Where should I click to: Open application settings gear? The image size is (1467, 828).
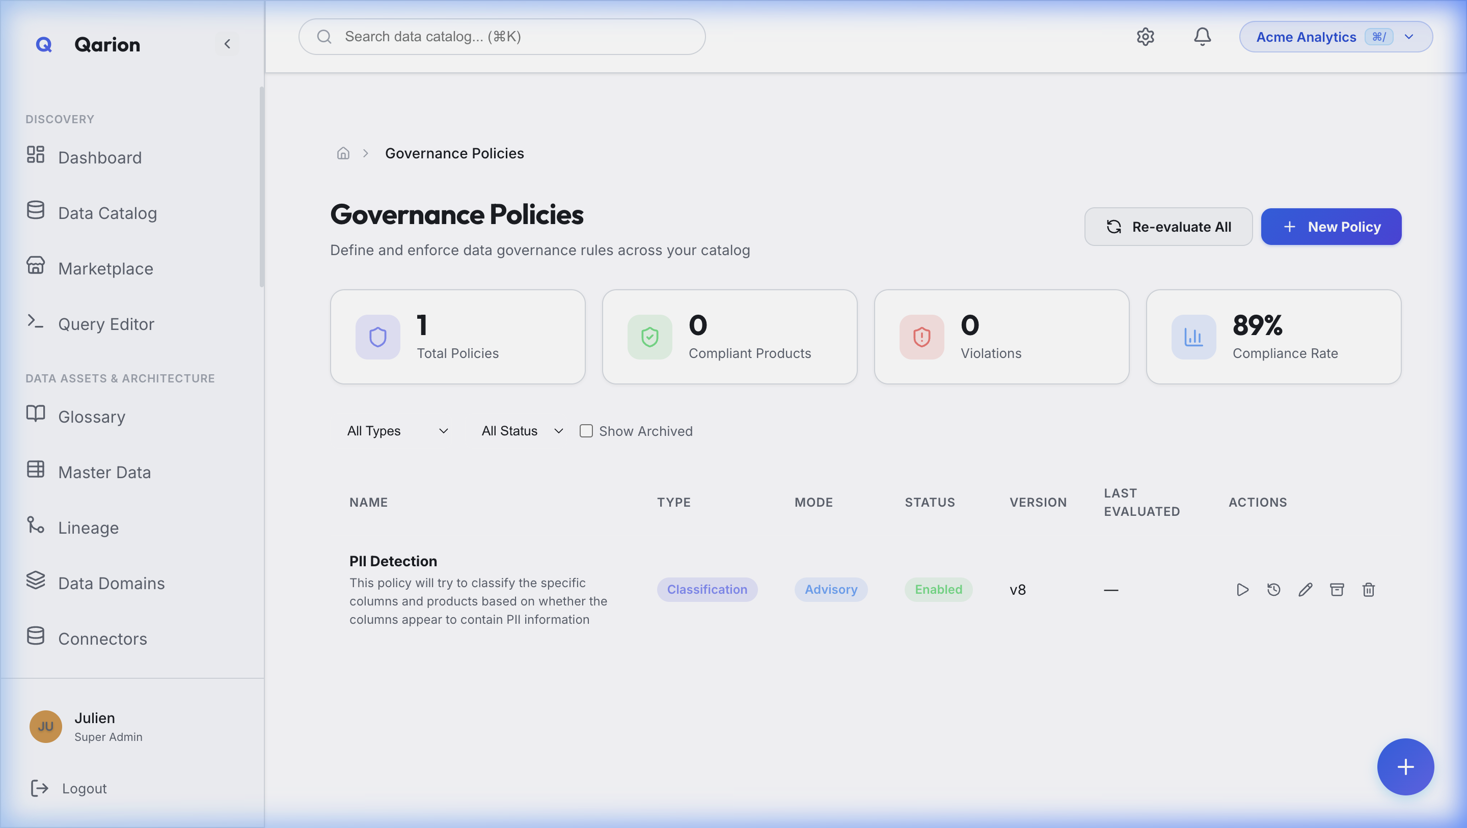point(1145,37)
